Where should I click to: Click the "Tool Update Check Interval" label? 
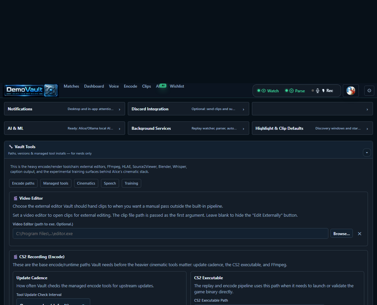(x=39, y=295)
